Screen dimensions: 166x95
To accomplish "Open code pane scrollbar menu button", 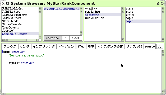I will click(163, 51).
